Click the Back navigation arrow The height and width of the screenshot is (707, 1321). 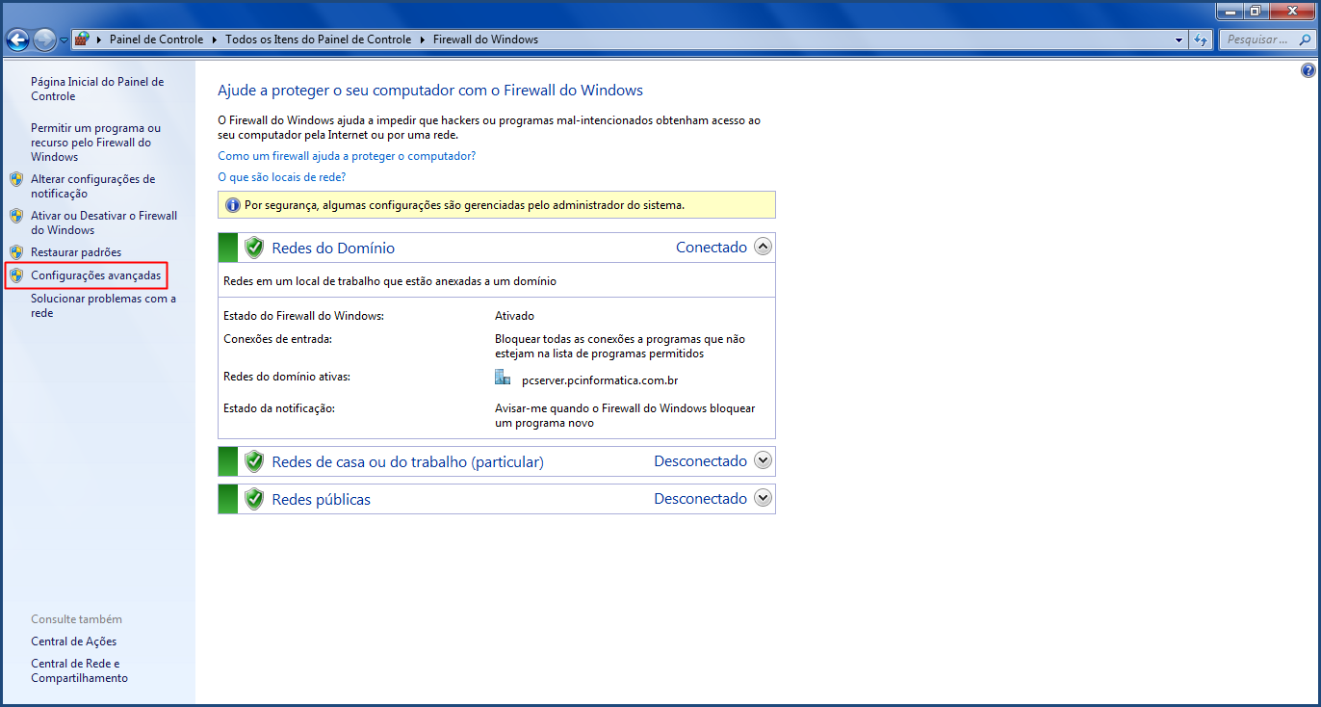pos(18,39)
